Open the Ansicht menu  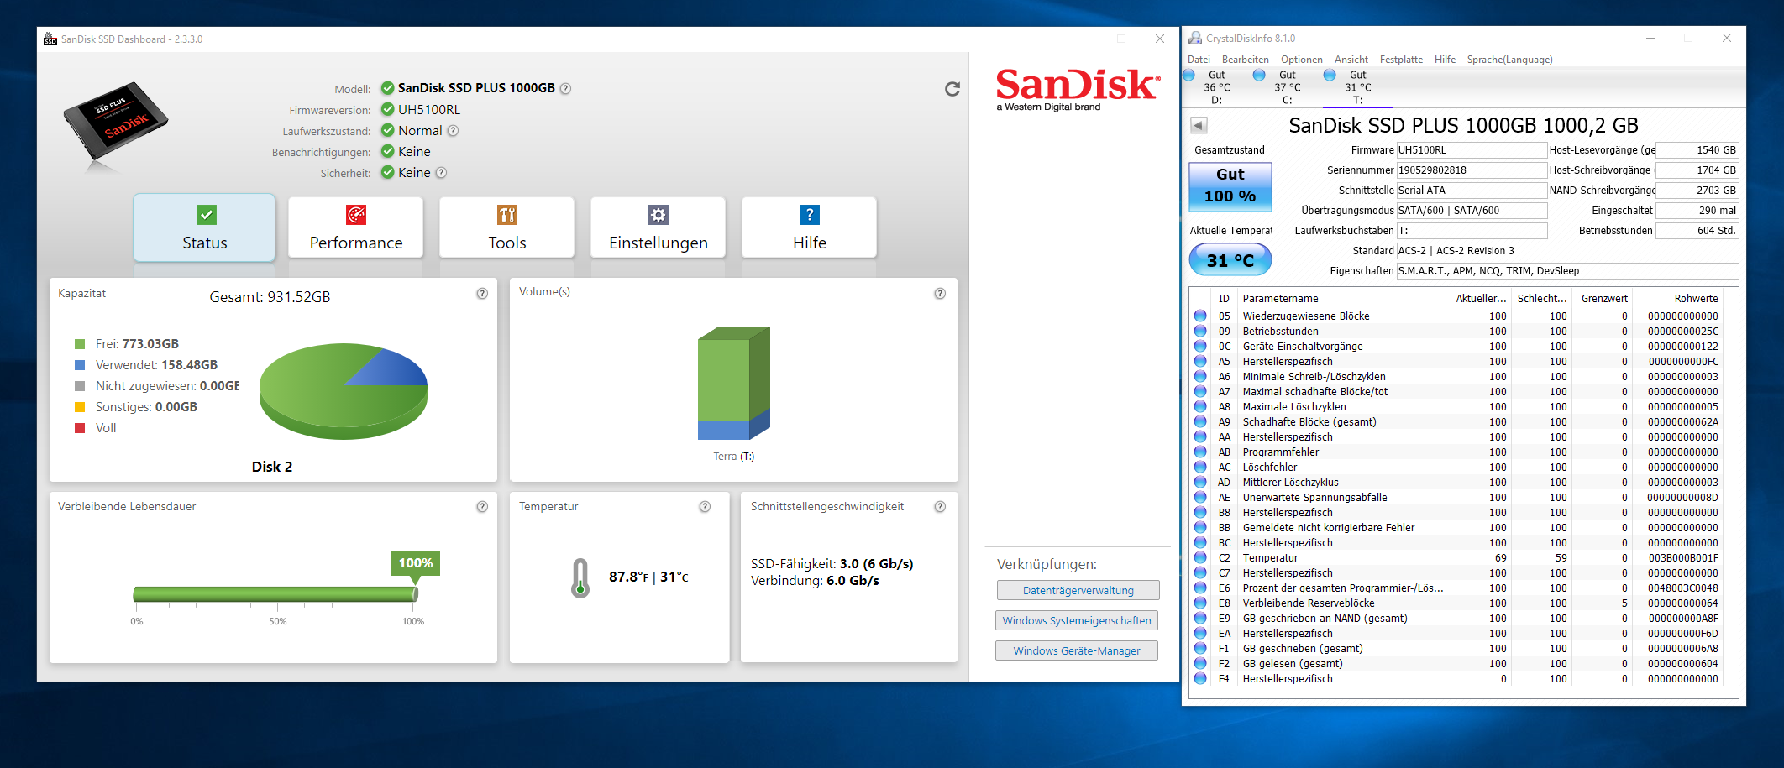(1351, 60)
